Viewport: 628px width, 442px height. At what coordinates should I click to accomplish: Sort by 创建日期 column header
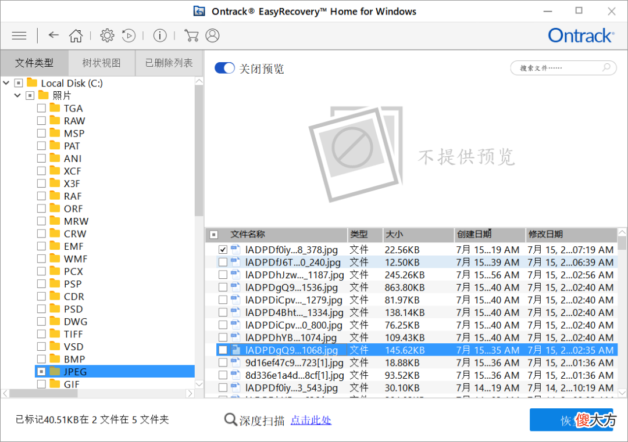(490, 235)
